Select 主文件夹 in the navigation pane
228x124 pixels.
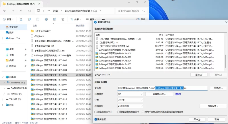coord(13,27)
